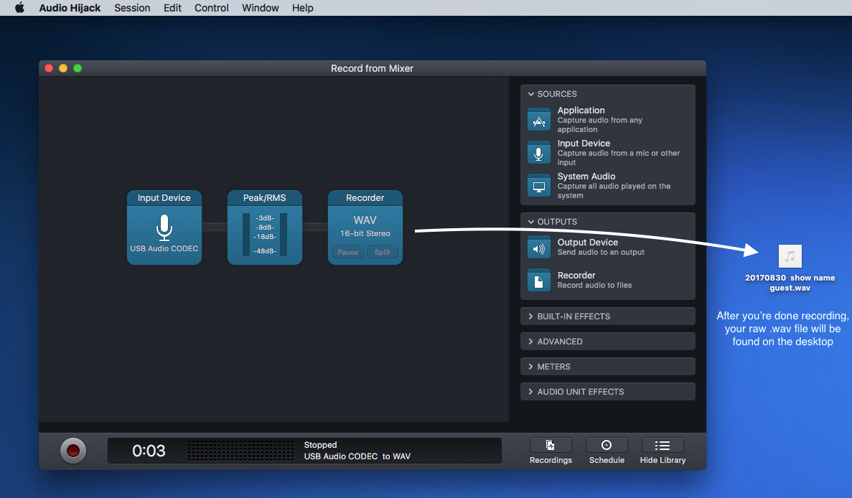
Task: Collapse the Outputs section
Action: (x=531, y=222)
